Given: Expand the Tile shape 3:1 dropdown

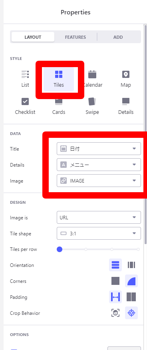Looking at the screenshot, I should click(x=99, y=233).
